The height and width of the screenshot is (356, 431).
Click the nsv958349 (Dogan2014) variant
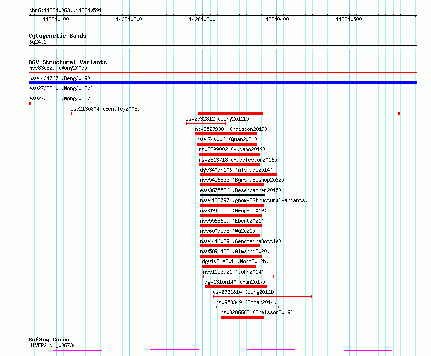pyautogui.click(x=247, y=307)
